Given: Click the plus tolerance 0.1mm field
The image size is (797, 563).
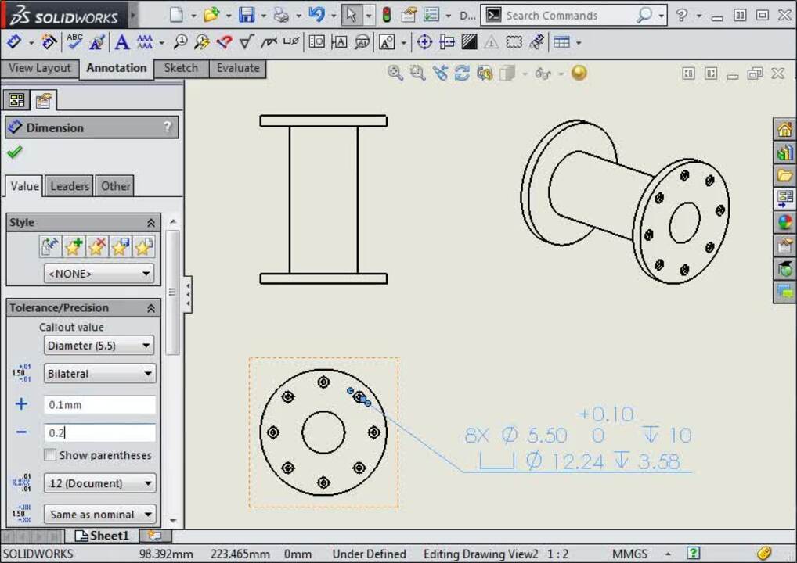Looking at the screenshot, I should pos(99,405).
